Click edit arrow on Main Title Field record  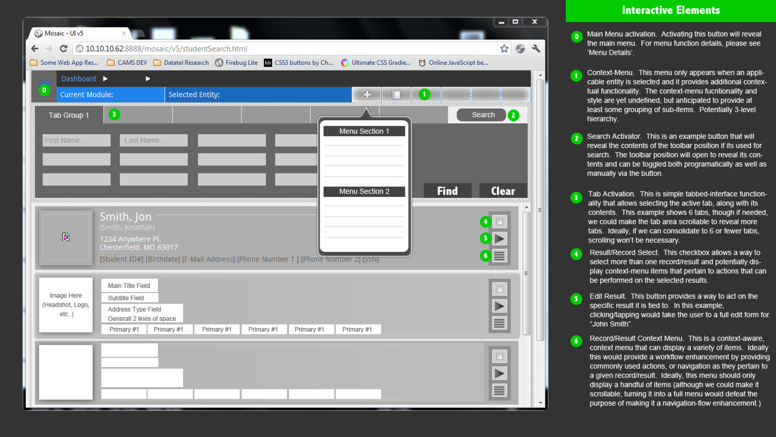[x=500, y=306]
